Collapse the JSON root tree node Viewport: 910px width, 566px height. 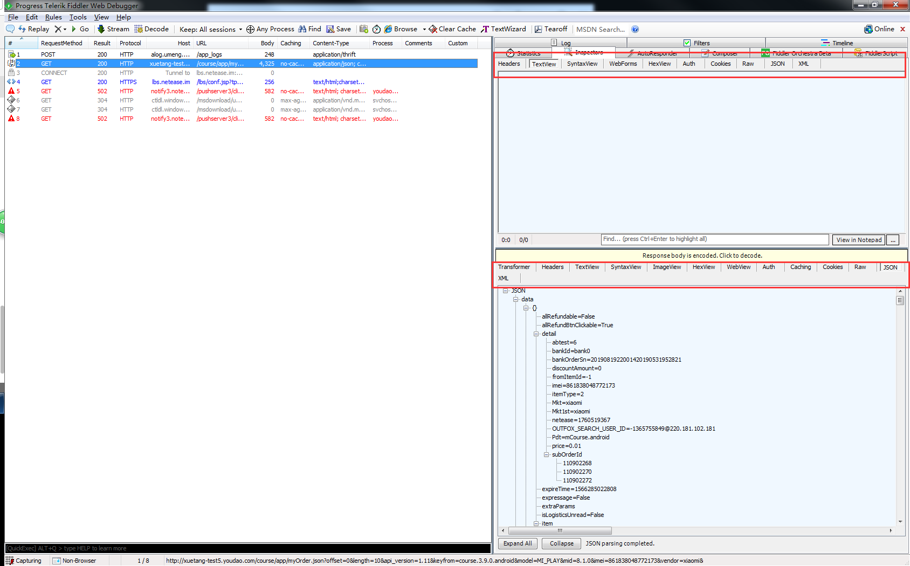coord(506,291)
